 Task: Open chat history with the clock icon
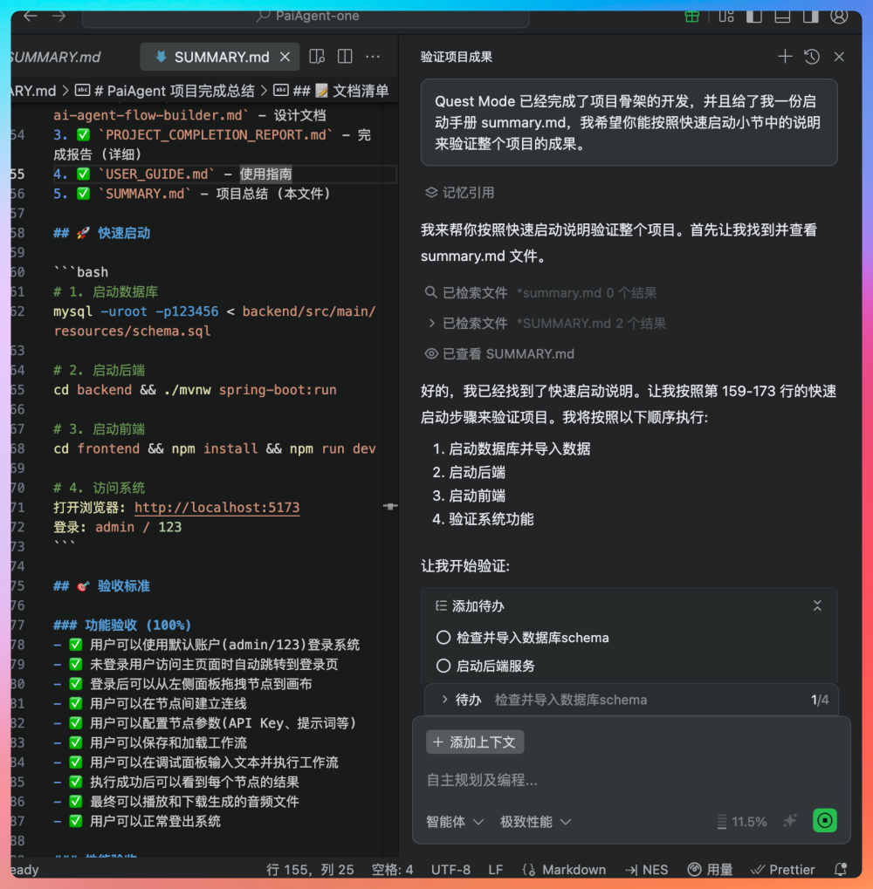(x=811, y=56)
